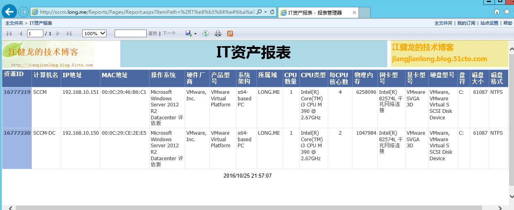Go to the next report page

click(x=58, y=34)
